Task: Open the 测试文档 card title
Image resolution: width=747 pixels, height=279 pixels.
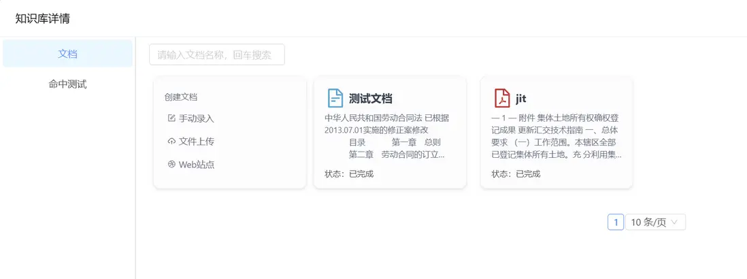Action: [371, 99]
